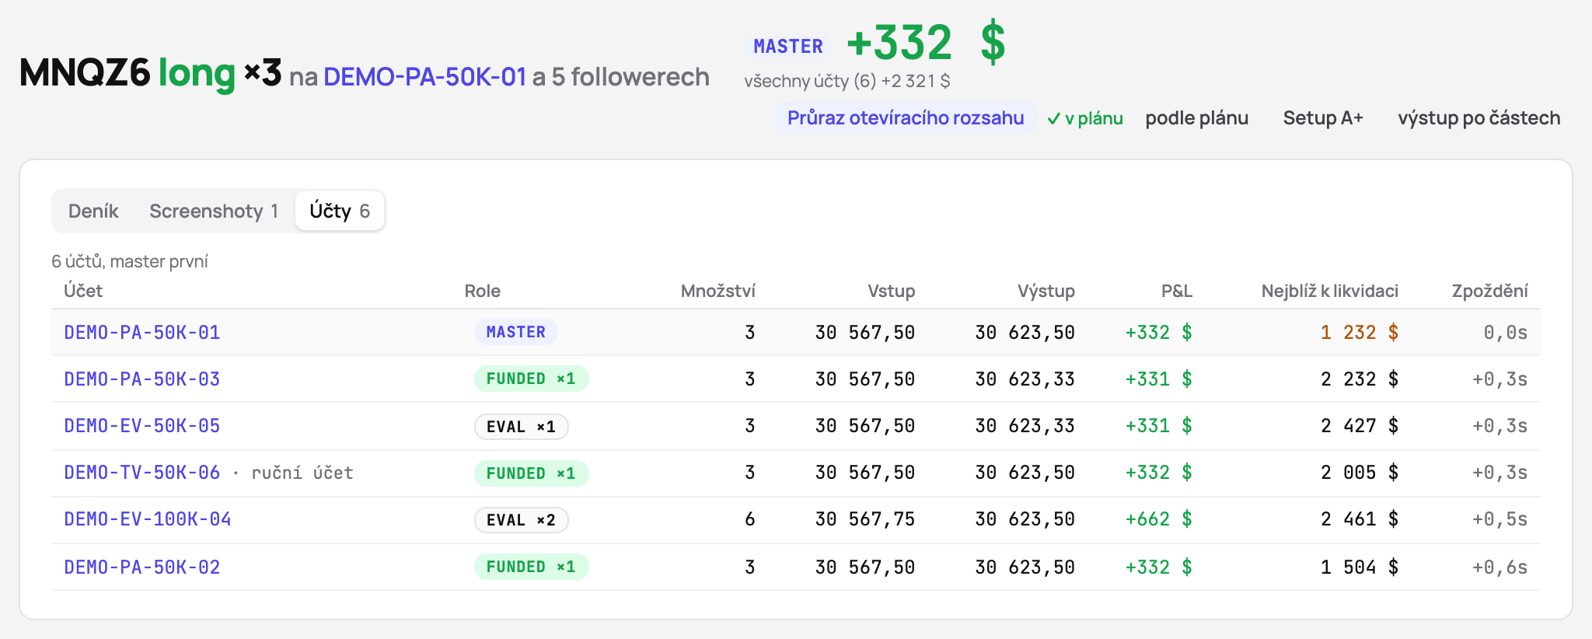Click the FUNDED ×1 badge for DEMO-PA-50K-02
The image size is (1592, 639).
532,567
